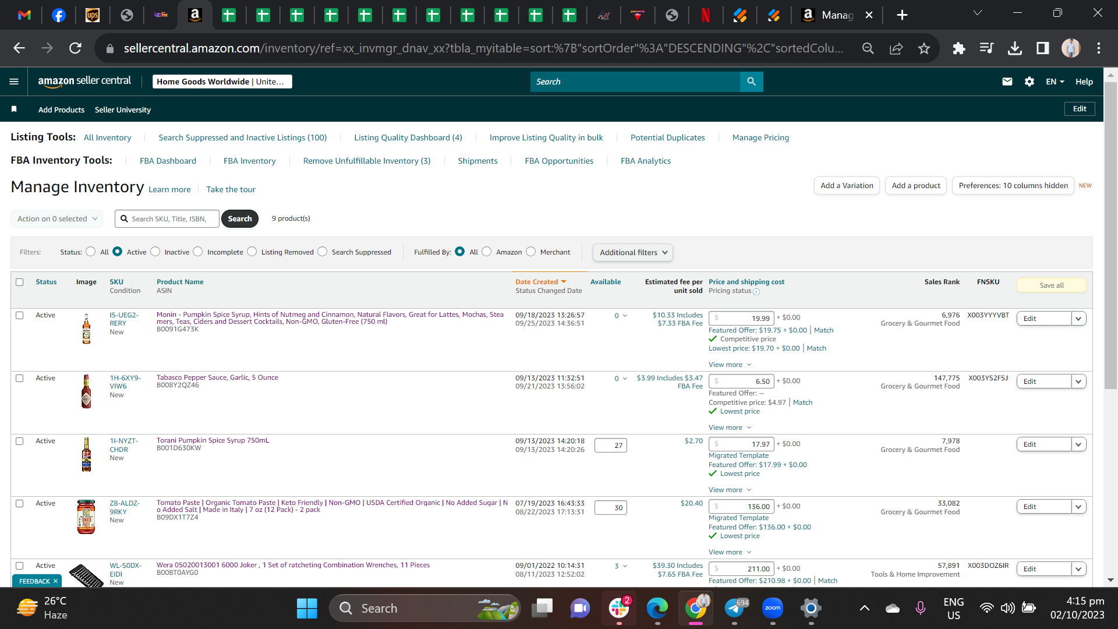
Task: Expand View more under Tomato Paste pricing
Action: pyautogui.click(x=730, y=552)
